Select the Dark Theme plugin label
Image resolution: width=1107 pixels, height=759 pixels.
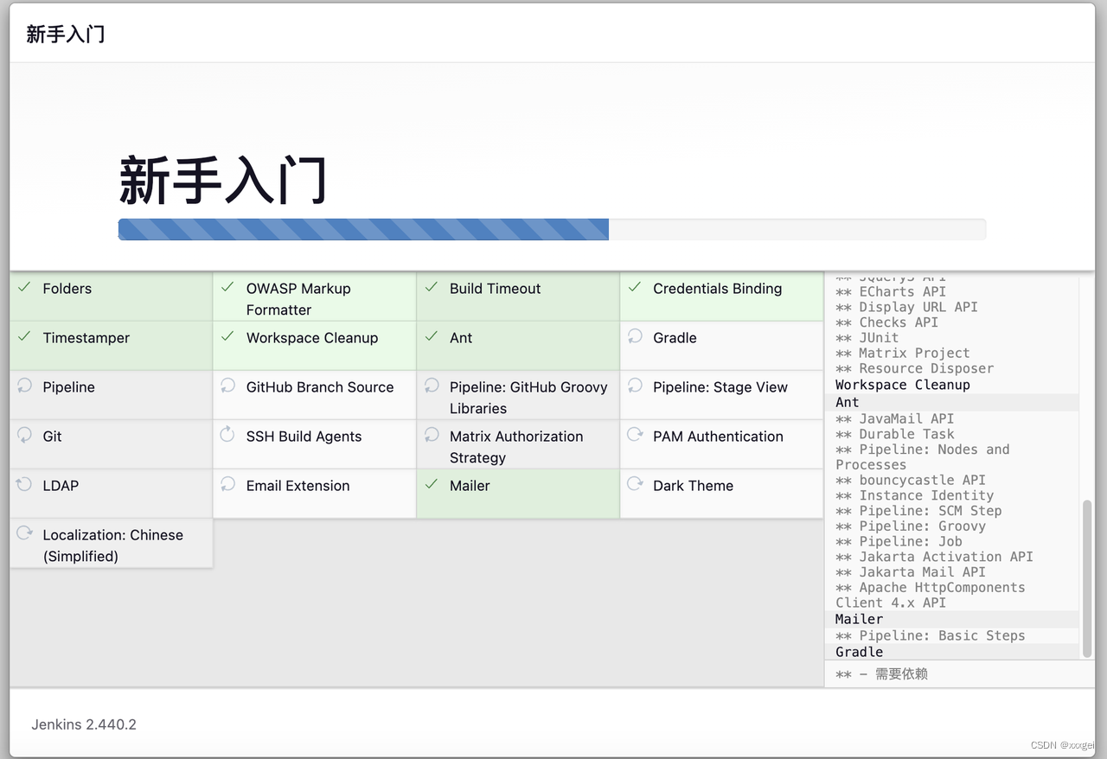pyautogui.click(x=693, y=486)
